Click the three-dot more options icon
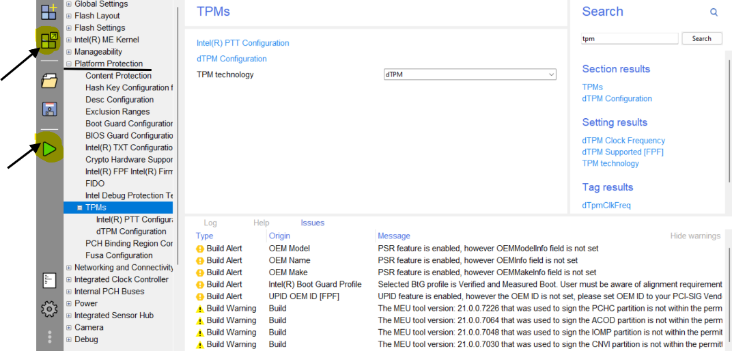This screenshot has width=732, height=351. click(49, 337)
